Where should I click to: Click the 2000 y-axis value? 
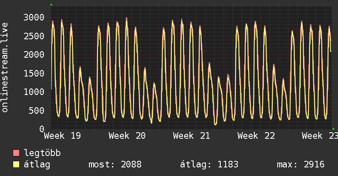click(34, 55)
